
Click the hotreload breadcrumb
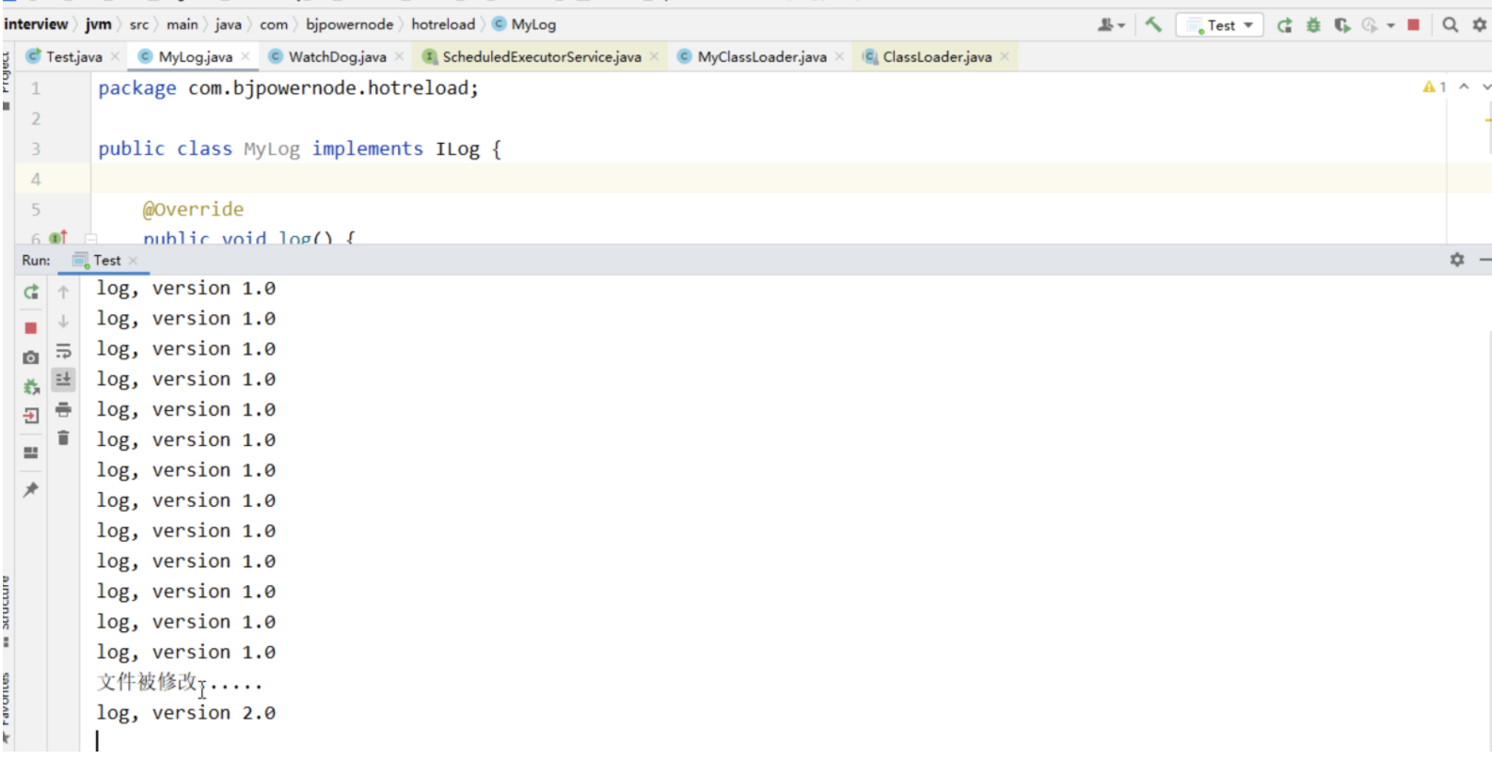443,24
